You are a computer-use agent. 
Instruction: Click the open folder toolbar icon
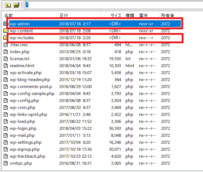[x=17, y=5]
